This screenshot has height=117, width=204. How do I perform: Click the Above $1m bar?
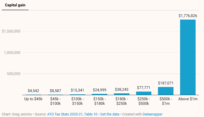188,57
